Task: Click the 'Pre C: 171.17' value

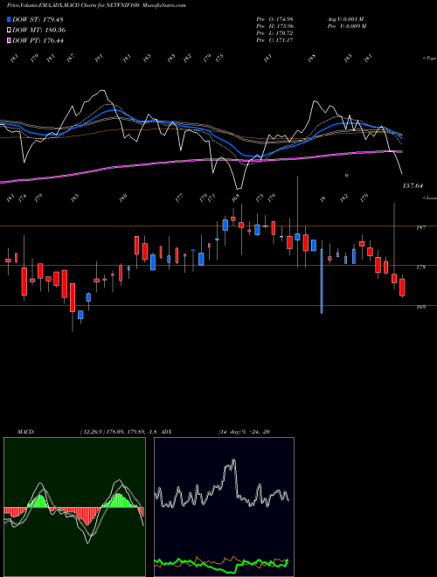Action: tap(274, 40)
